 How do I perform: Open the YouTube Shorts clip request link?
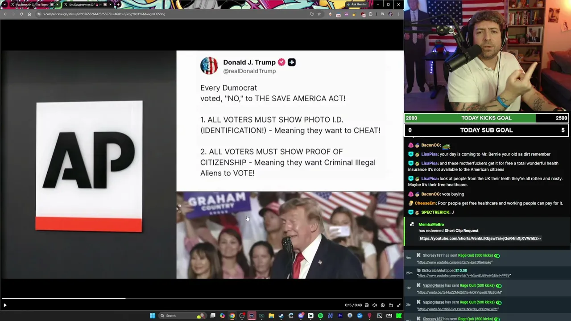(x=480, y=239)
